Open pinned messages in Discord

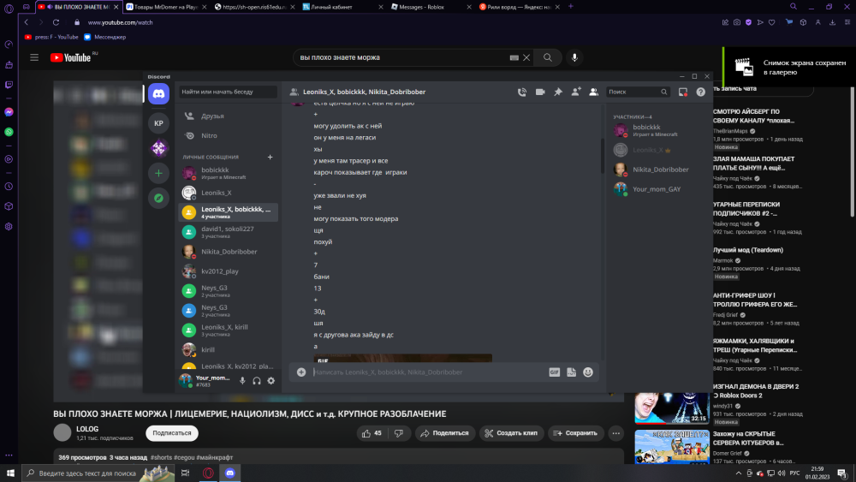point(558,92)
